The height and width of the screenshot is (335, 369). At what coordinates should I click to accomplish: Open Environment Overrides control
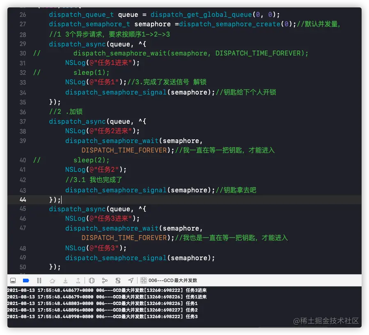(118, 281)
